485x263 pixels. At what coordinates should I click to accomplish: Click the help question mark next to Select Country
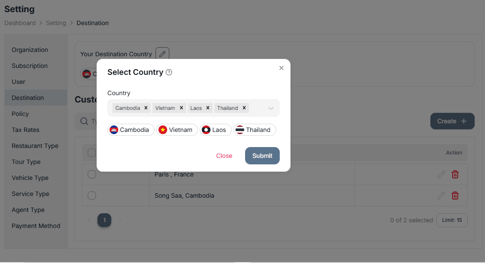click(169, 72)
